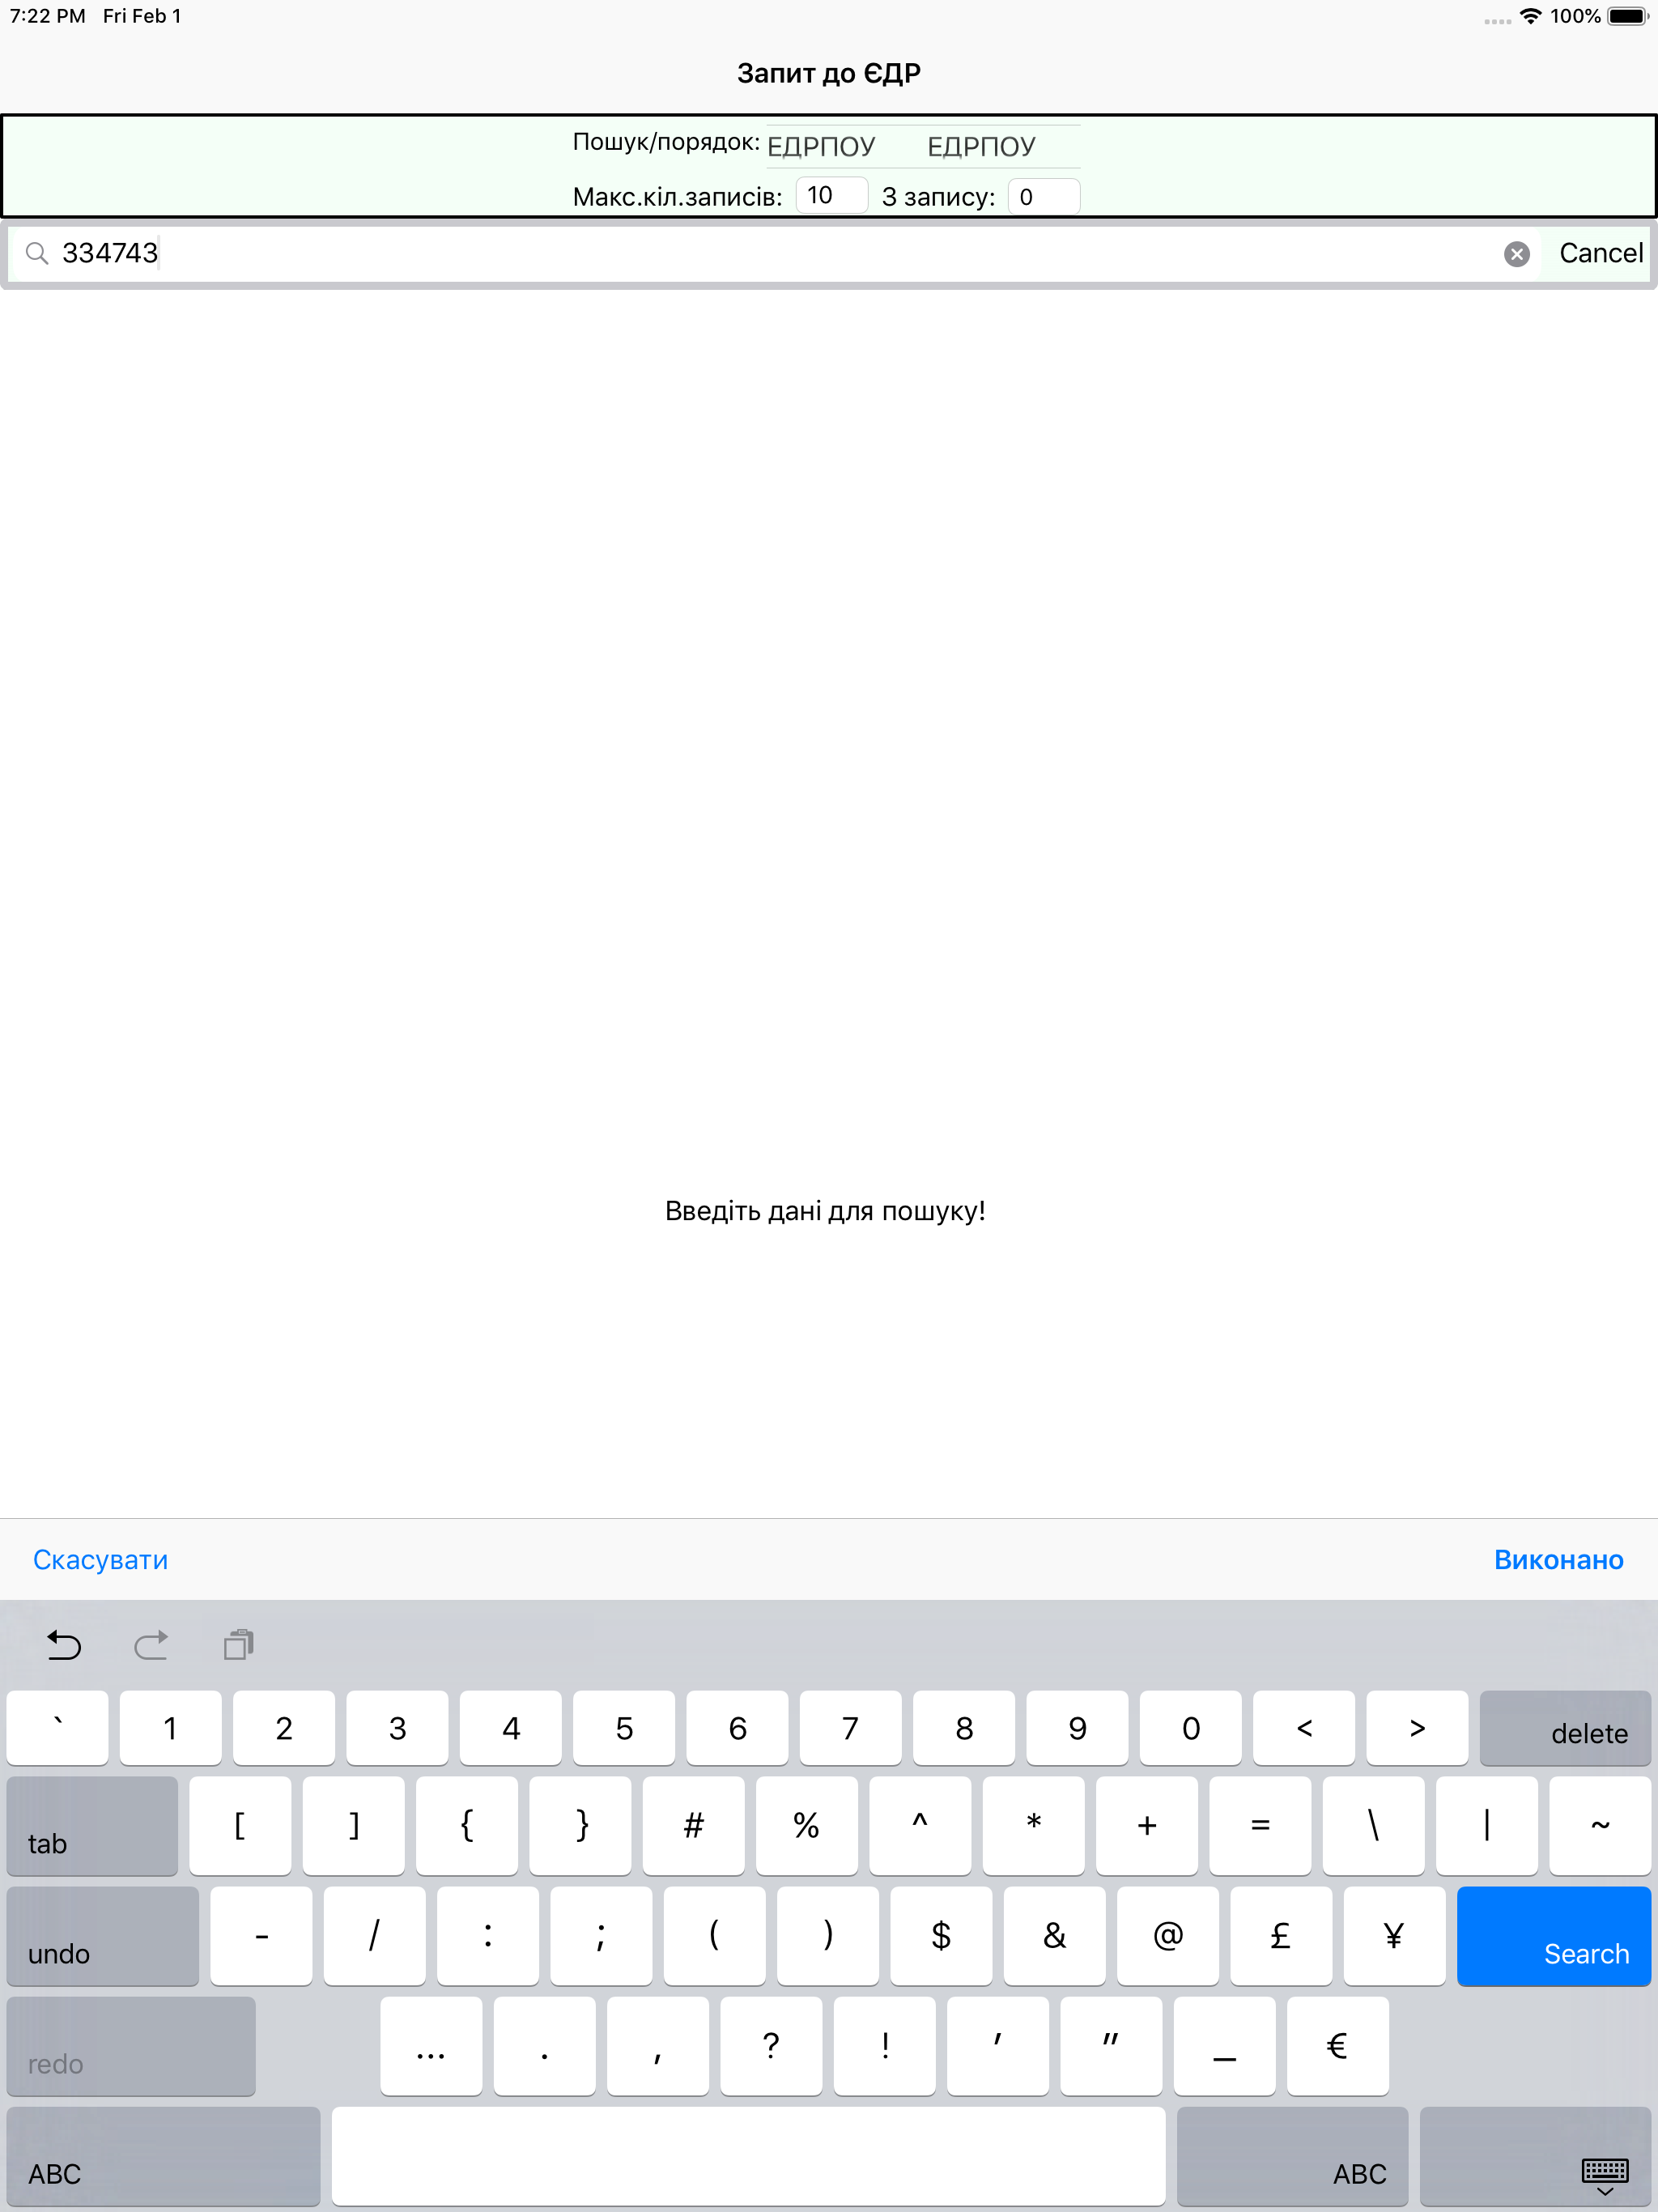Tap the redo key
This screenshot has width=1658, height=2212.
131,2046
